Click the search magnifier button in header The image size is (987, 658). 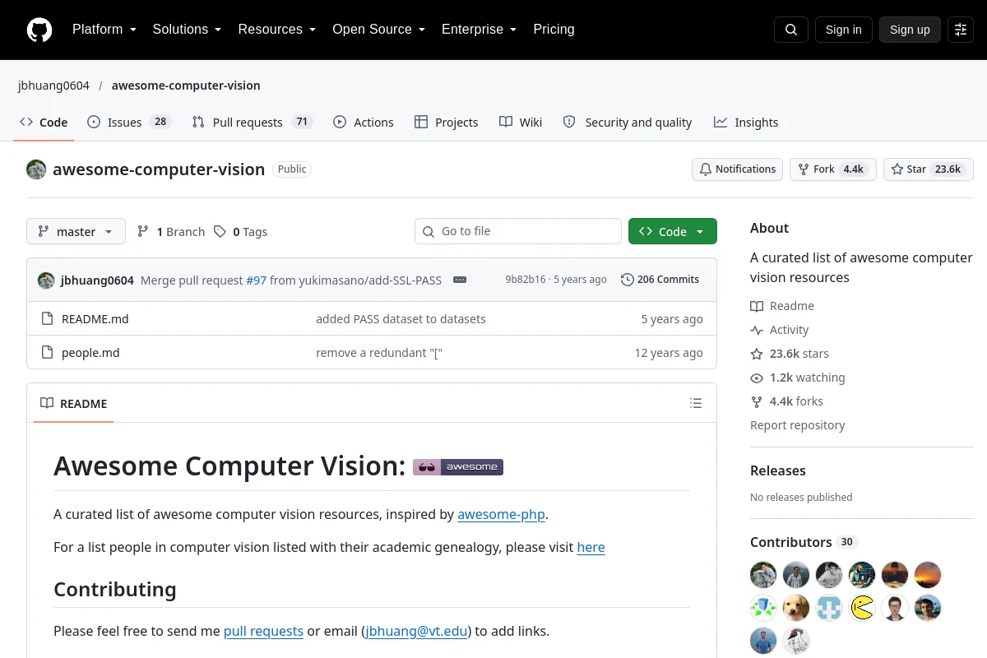(x=791, y=30)
